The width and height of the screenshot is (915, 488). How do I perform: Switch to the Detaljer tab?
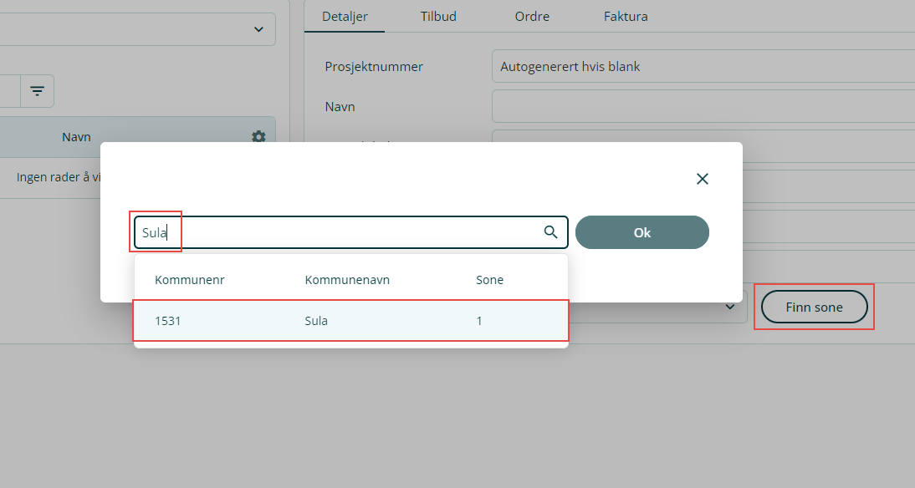[x=345, y=17]
